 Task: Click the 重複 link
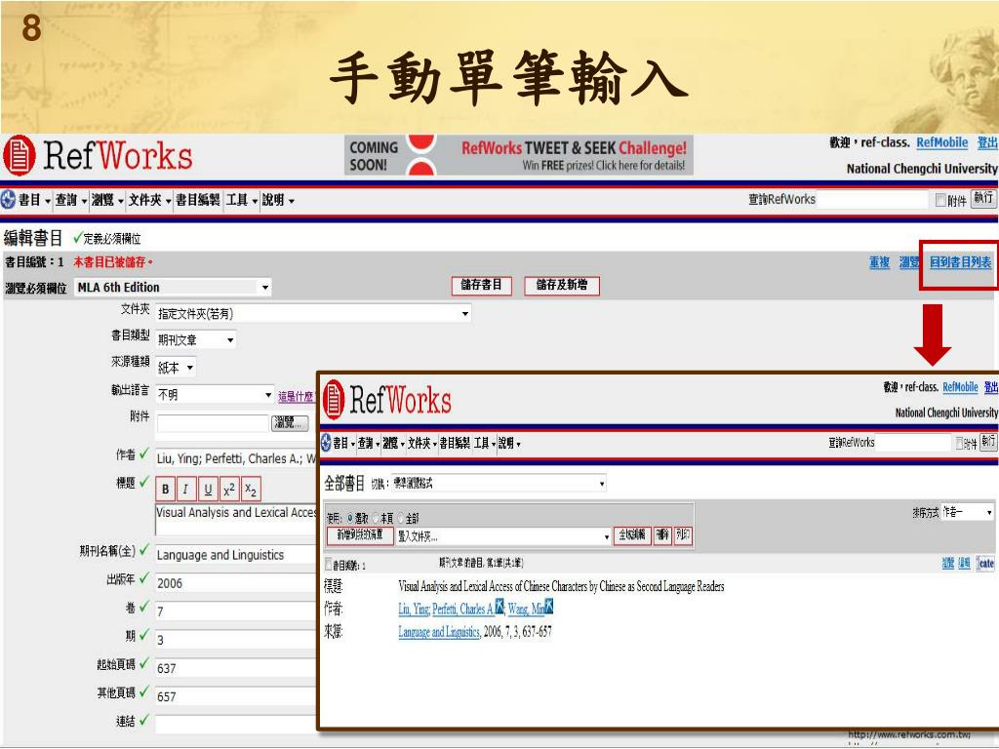tap(879, 262)
